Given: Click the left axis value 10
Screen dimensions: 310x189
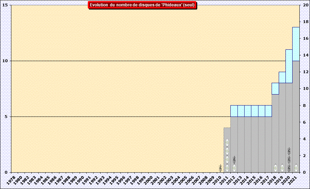Looking at the screenshot, I should point(6,61).
